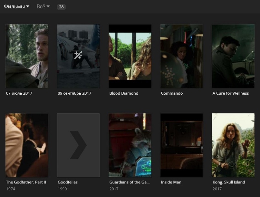Viewport: 260px width, 197px height.
Task: Click the 09 сентябрь 2017 title
Action: pos(74,93)
